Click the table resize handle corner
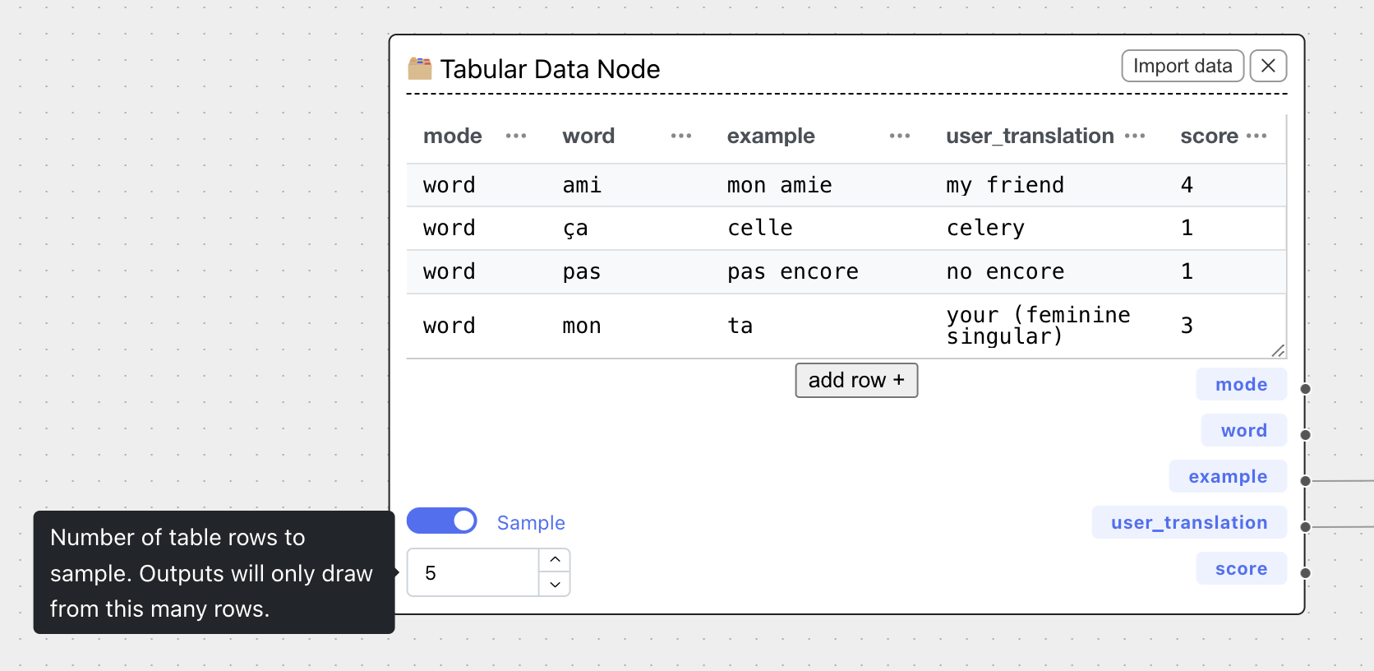 coord(1278,350)
